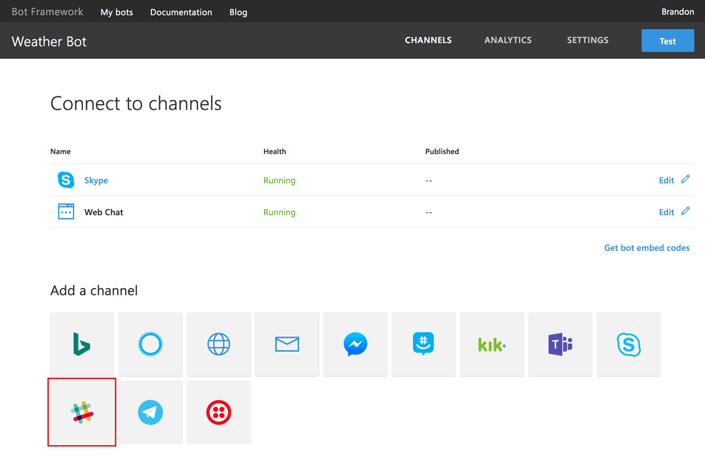The image size is (705, 474).
Task: Edit the Web Chat channel
Action: pos(666,212)
